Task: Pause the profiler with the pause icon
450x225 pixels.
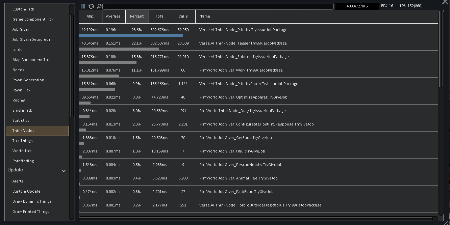Action: pyautogui.click(x=83, y=6)
